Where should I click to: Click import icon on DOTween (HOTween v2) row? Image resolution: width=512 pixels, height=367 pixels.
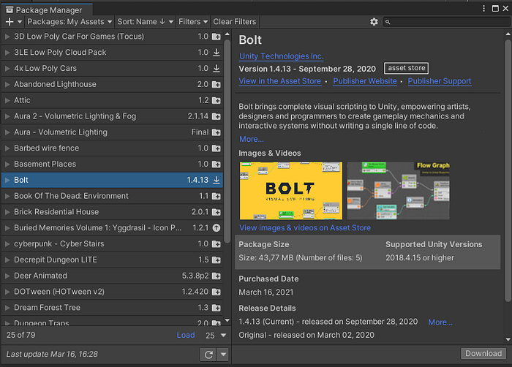(x=216, y=292)
